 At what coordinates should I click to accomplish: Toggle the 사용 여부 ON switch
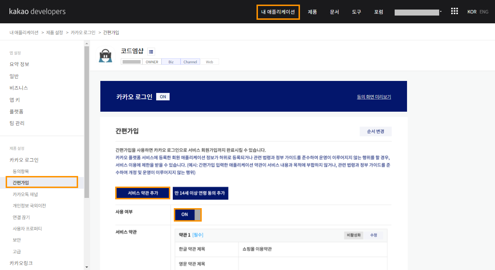coord(188,215)
